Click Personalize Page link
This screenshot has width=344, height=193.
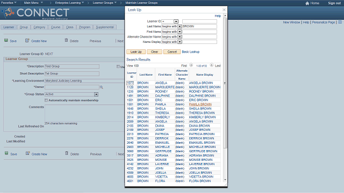(324, 23)
